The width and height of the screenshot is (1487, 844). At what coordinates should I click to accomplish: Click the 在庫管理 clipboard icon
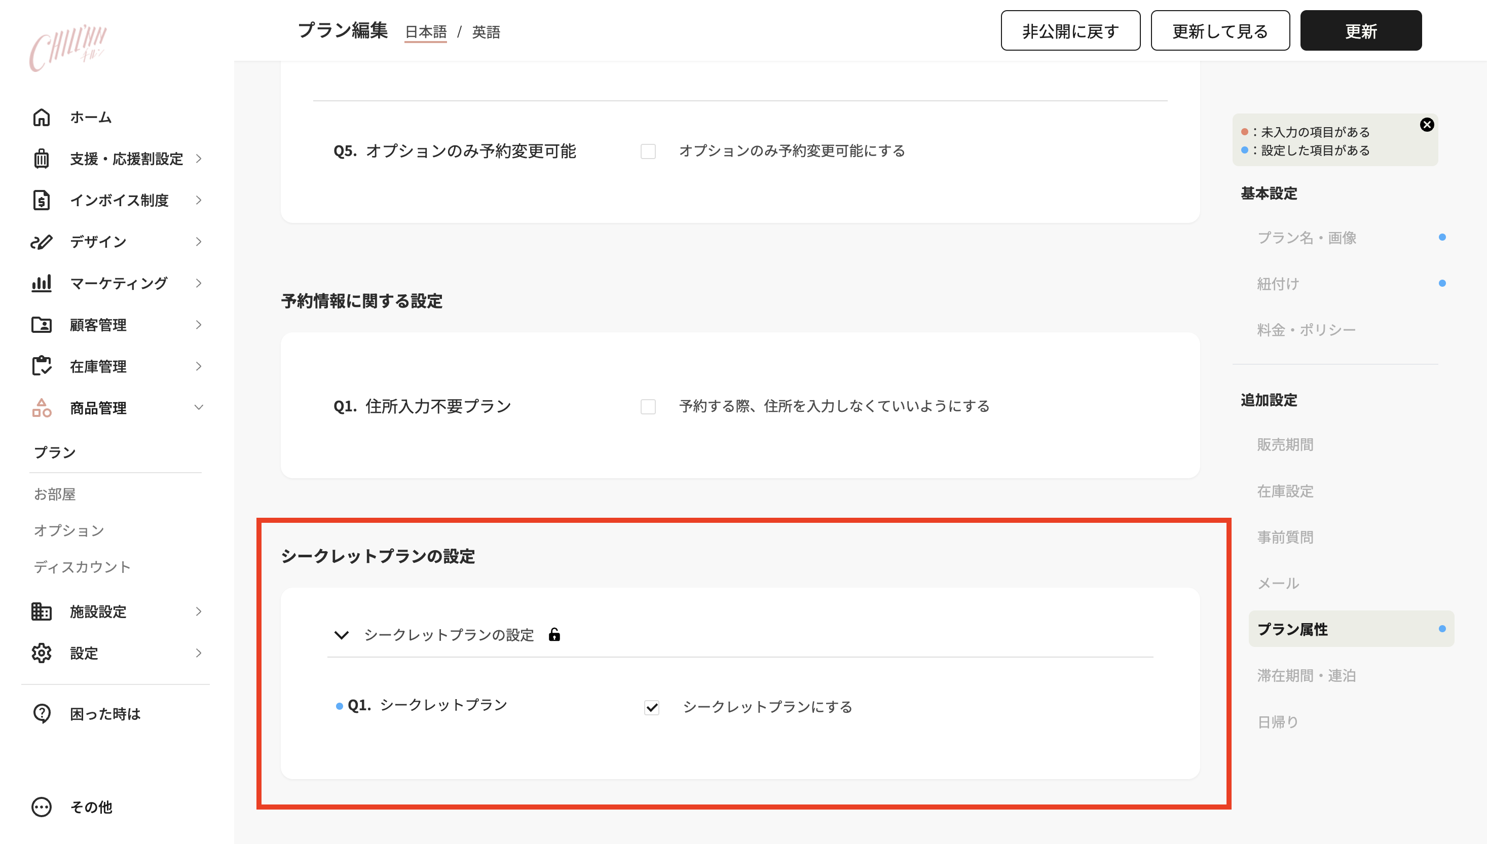tap(41, 366)
